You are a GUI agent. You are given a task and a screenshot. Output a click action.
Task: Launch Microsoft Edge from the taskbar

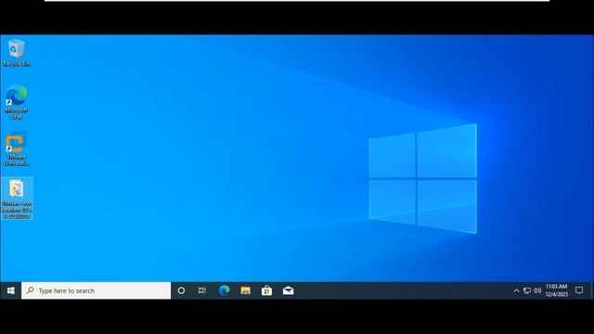225,290
